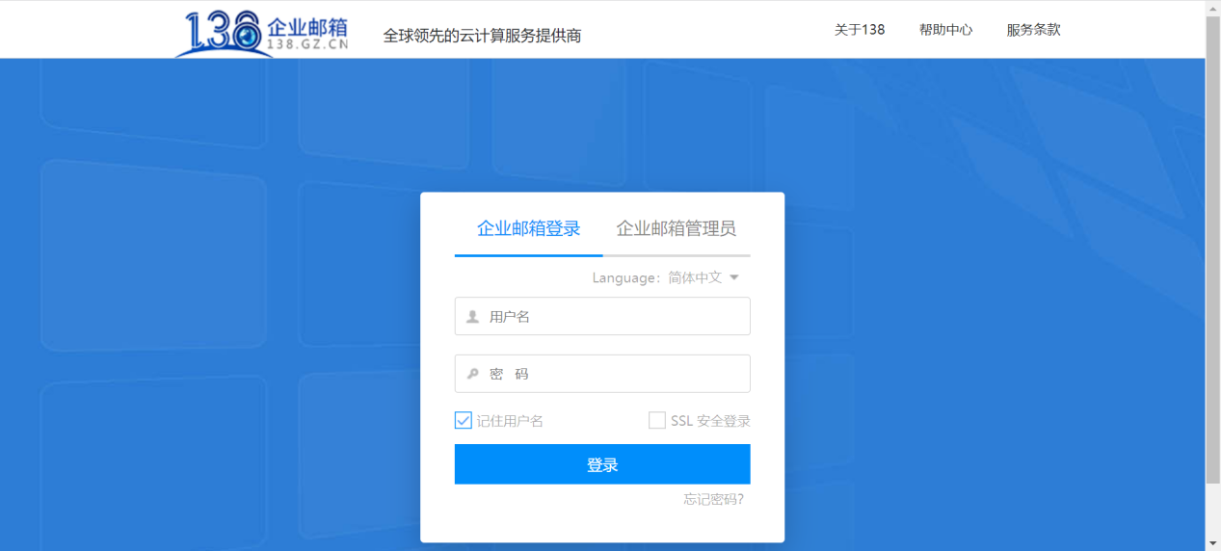Focus the 密码 input field
This screenshot has height=551, width=1221.
pyautogui.click(x=602, y=374)
